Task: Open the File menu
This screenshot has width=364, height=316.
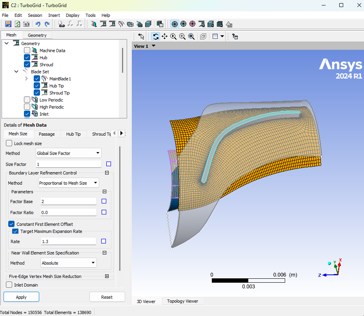Action: coord(5,15)
